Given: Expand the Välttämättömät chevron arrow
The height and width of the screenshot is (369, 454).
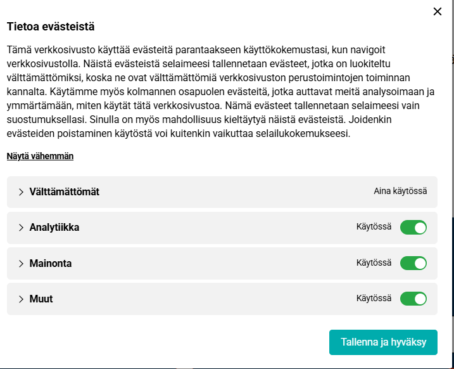Looking at the screenshot, I should [x=21, y=192].
